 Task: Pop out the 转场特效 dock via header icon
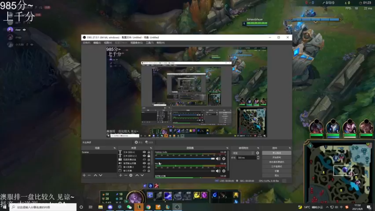[258, 148]
